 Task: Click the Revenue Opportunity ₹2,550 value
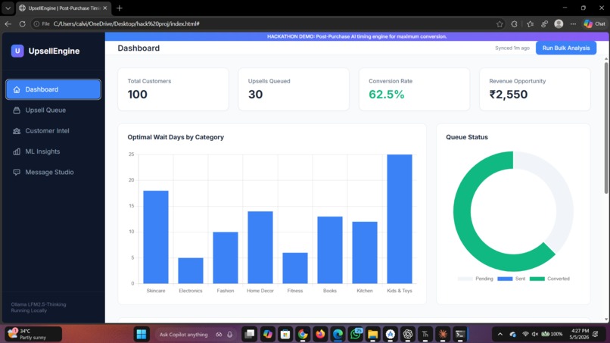click(x=509, y=94)
